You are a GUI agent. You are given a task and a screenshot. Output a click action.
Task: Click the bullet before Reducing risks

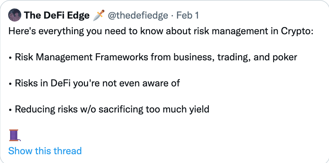pyautogui.click(x=10, y=110)
